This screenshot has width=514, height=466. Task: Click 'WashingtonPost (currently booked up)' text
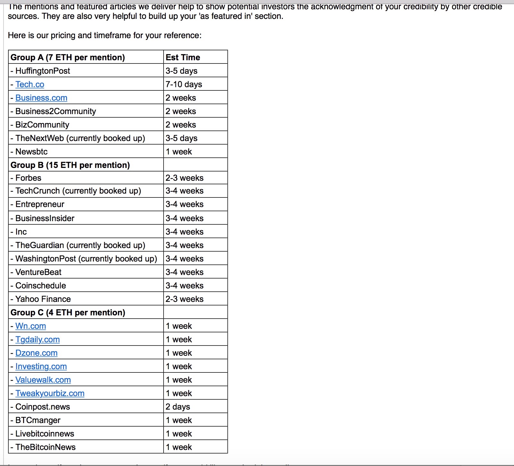point(86,259)
